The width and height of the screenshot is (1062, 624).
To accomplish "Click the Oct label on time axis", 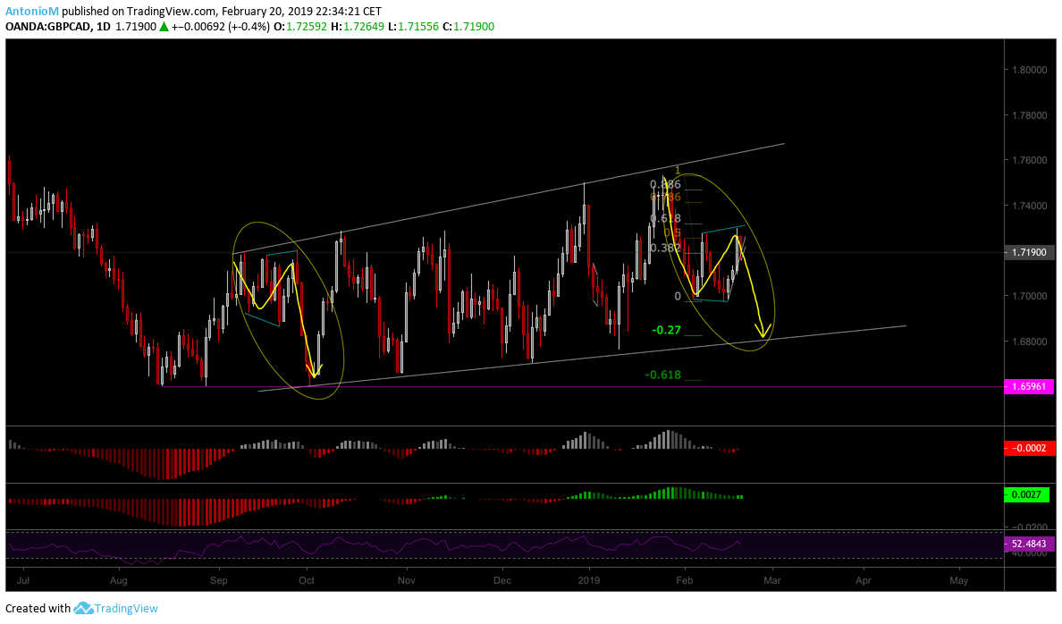I will pyautogui.click(x=307, y=580).
